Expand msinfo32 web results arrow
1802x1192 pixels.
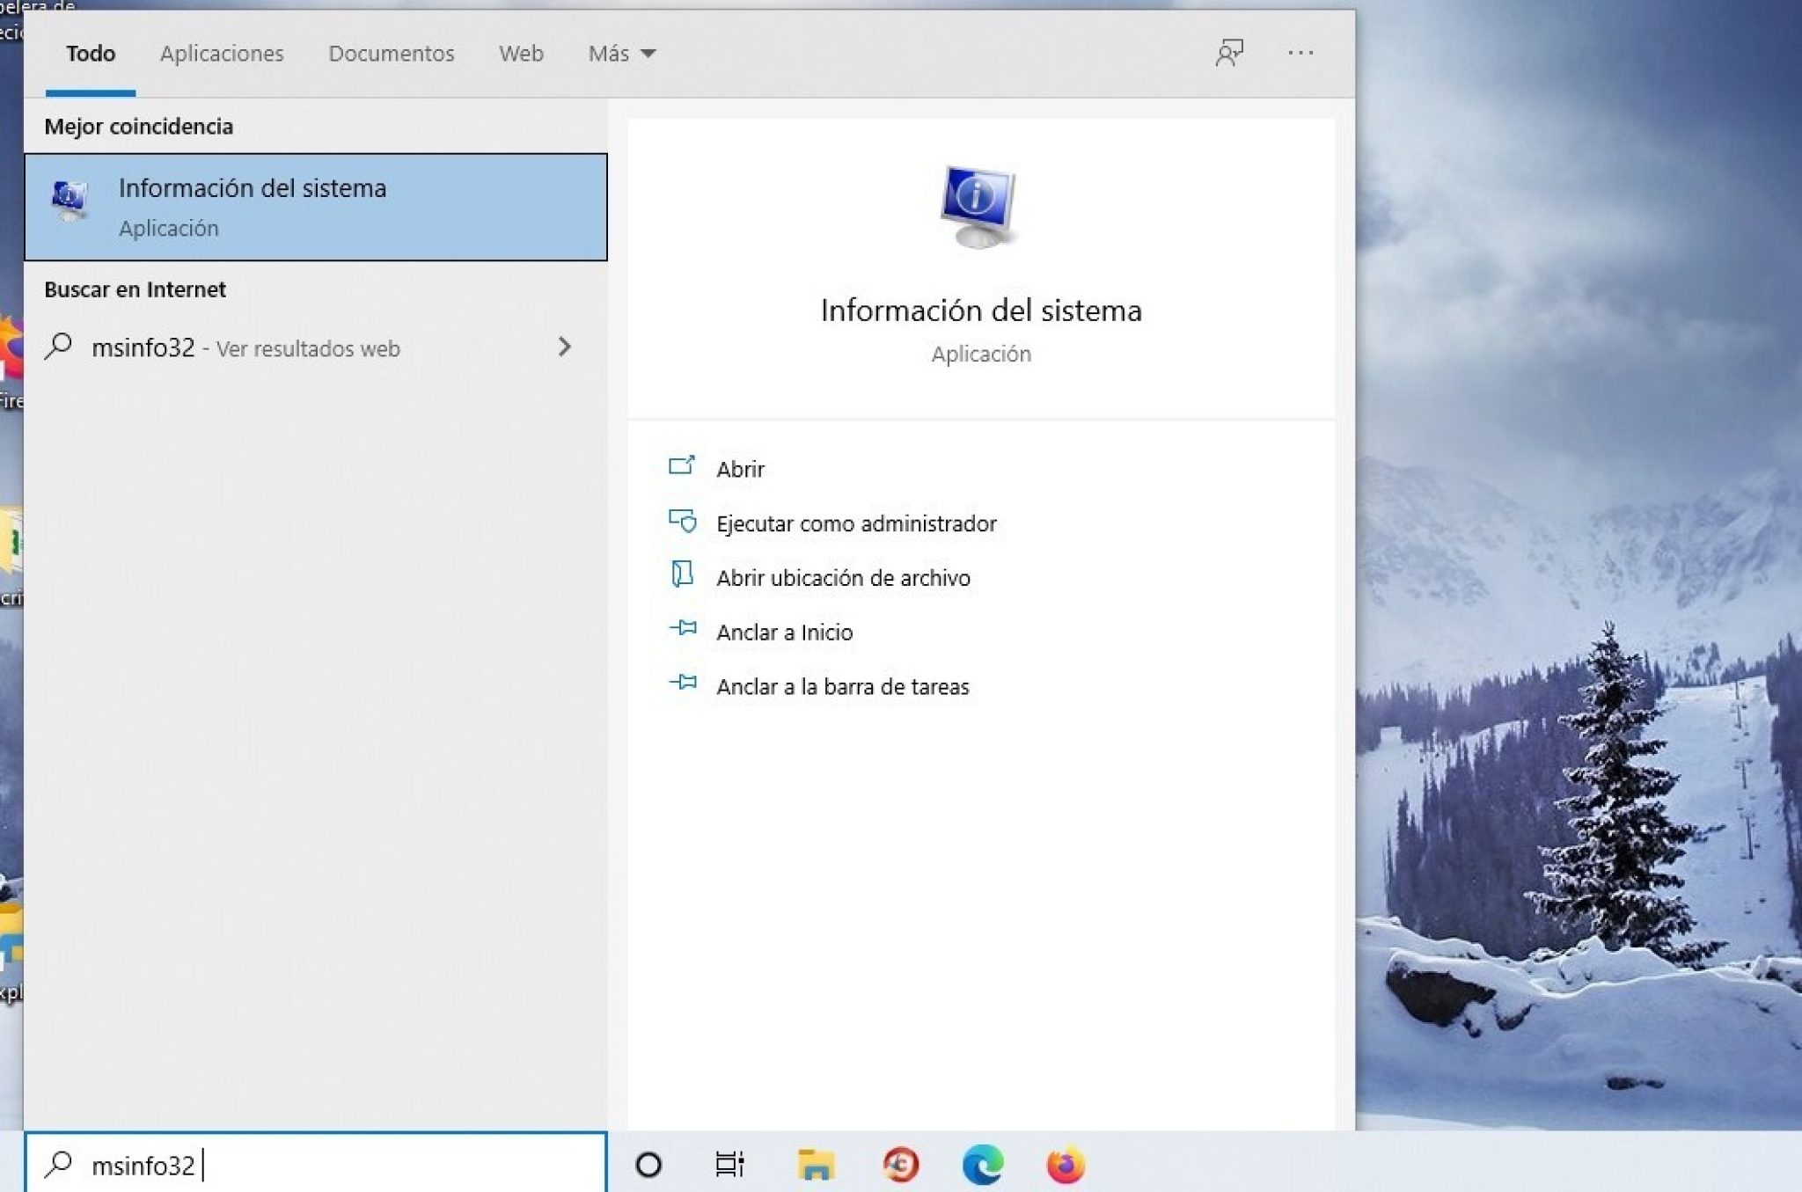(x=564, y=347)
